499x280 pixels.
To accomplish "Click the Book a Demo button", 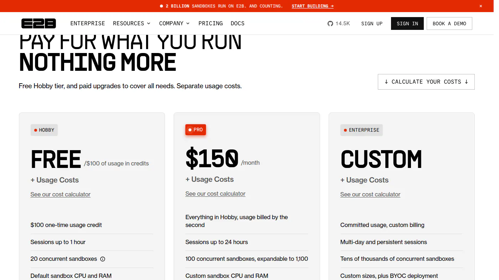I will click(449, 23).
